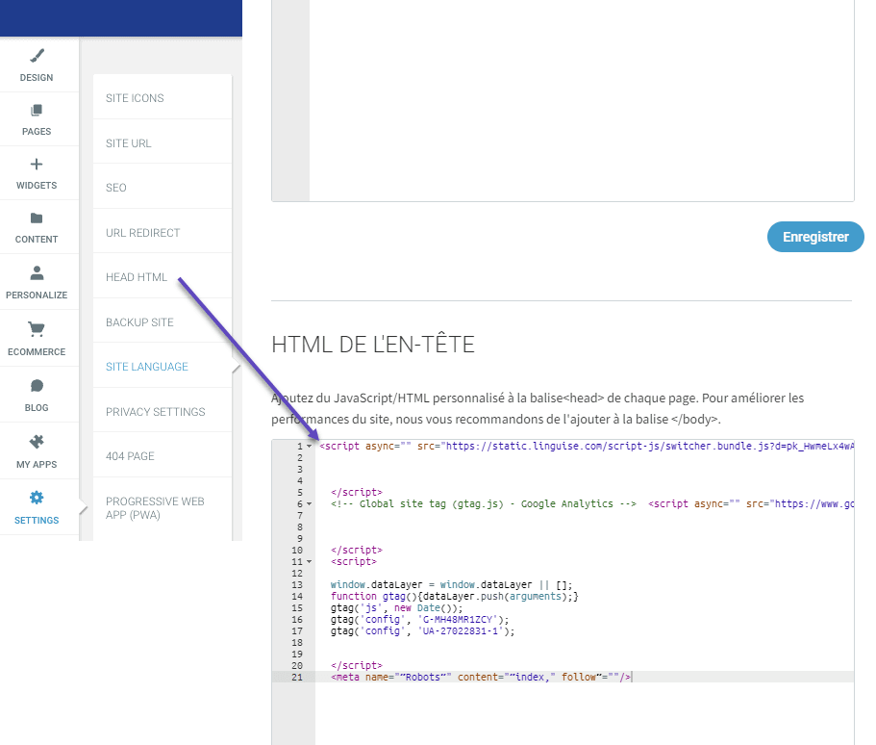Click the HTML DE L'EN-TÊTE heading

(x=373, y=344)
